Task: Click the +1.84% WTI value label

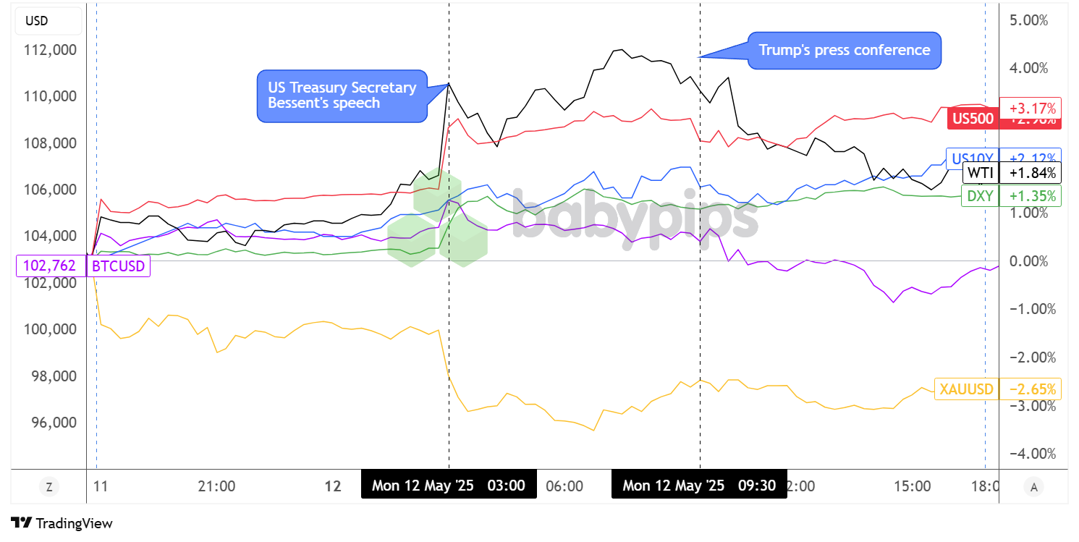Action: click(1030, 173)
